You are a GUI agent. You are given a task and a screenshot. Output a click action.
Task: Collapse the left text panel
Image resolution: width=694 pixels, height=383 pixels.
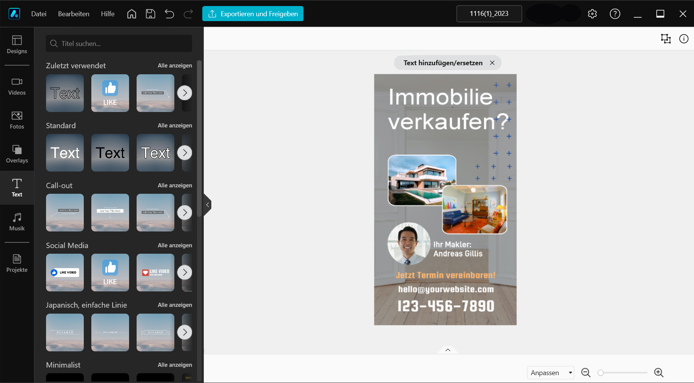(x=208, y=205)
